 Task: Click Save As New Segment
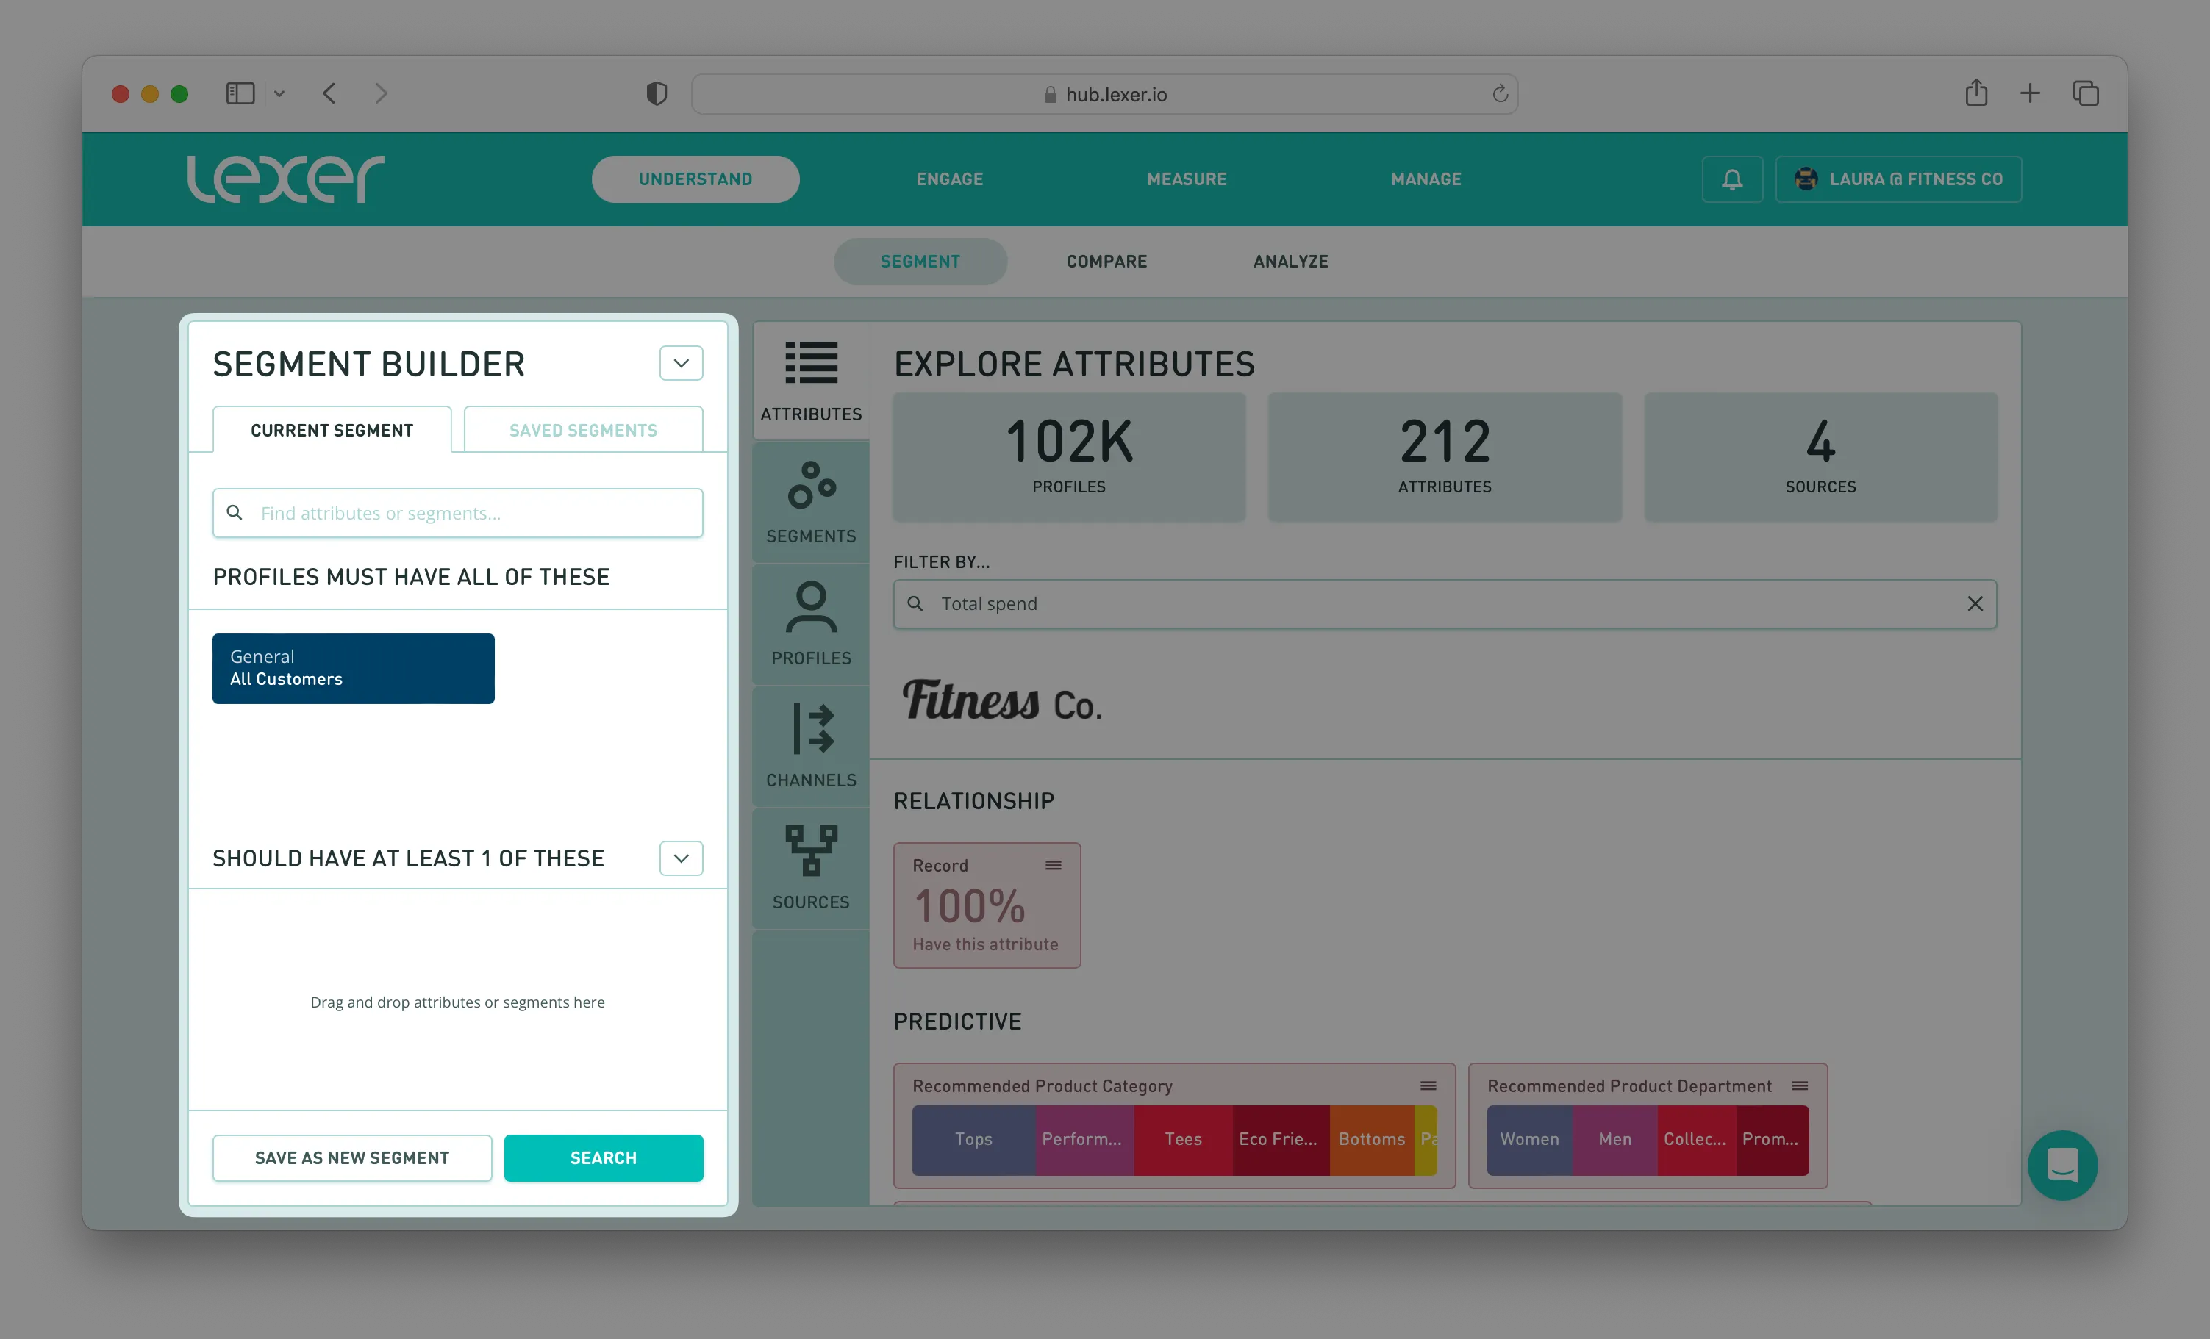point(351,1157)
